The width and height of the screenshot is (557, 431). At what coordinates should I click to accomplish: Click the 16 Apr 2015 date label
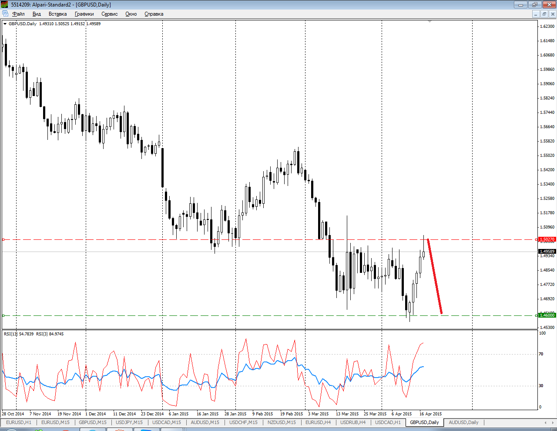(430, 414)
